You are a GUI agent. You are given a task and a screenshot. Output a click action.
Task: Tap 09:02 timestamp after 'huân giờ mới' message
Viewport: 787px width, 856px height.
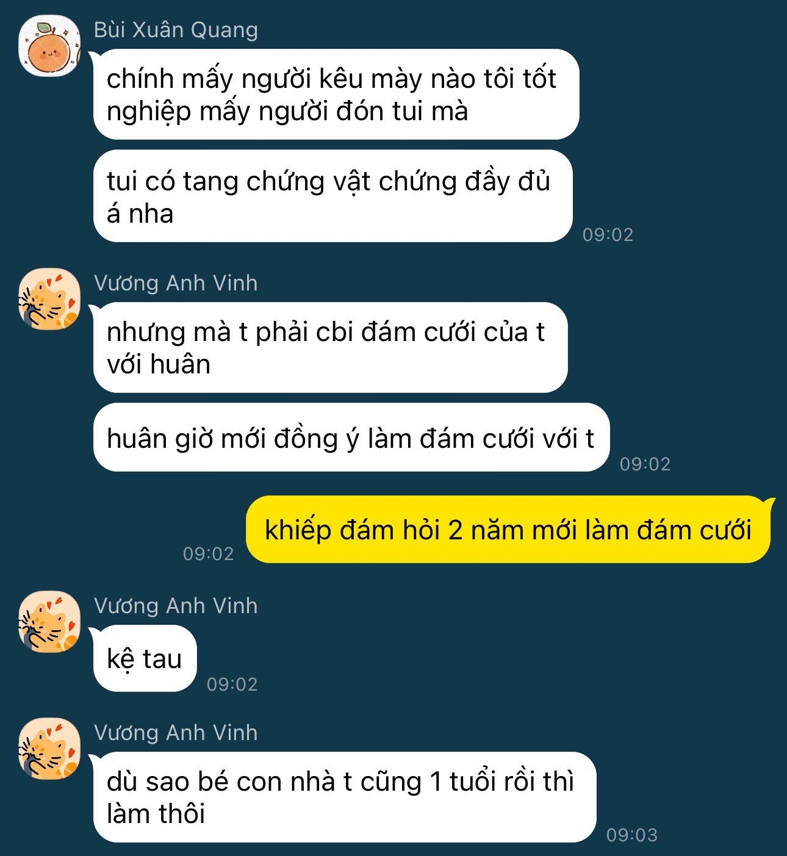[x=645, y=464]
